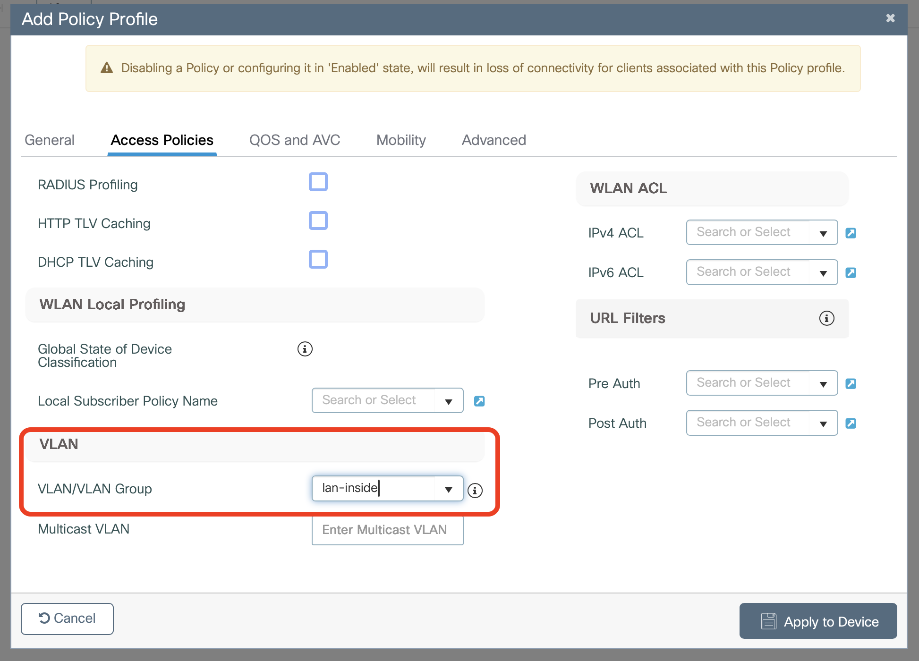Click Global State Classification info icon
919x661 pixels.
(305, 349)
